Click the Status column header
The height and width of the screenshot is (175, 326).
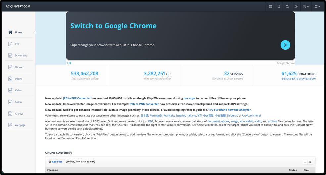coord(293,170)
